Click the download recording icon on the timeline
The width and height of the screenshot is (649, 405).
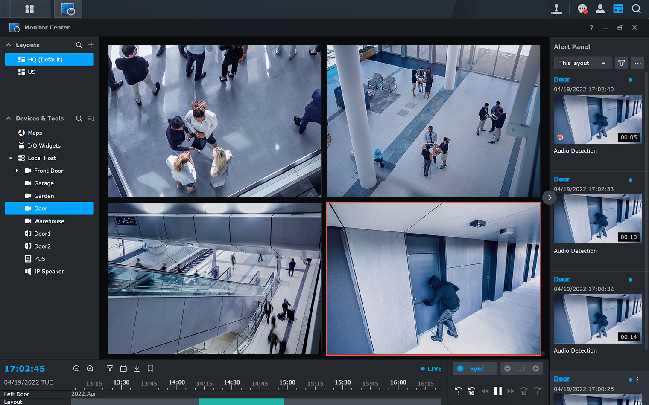[x=137, y=368]
